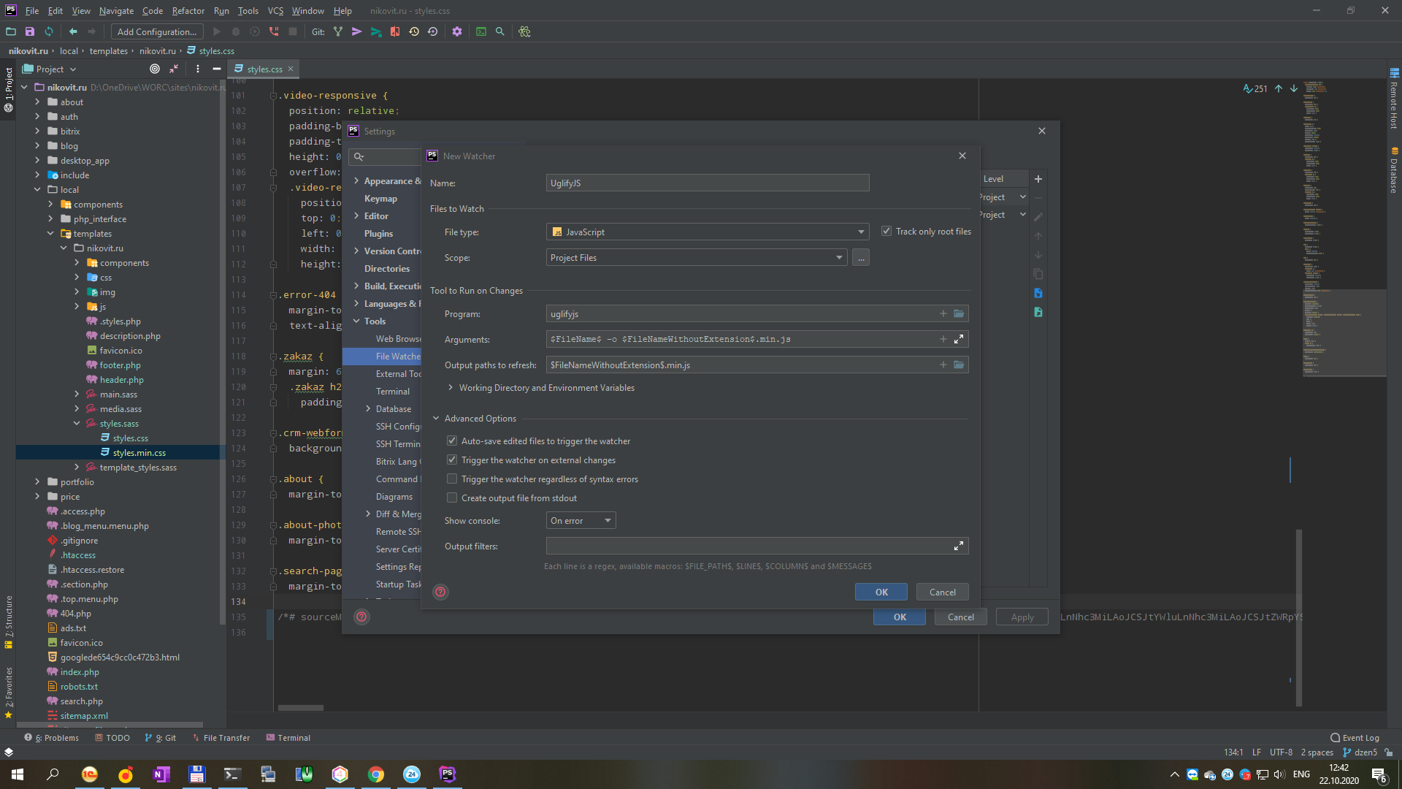
Task: Insert macro in Program field plus icon
Action: (x=943, y=313)
